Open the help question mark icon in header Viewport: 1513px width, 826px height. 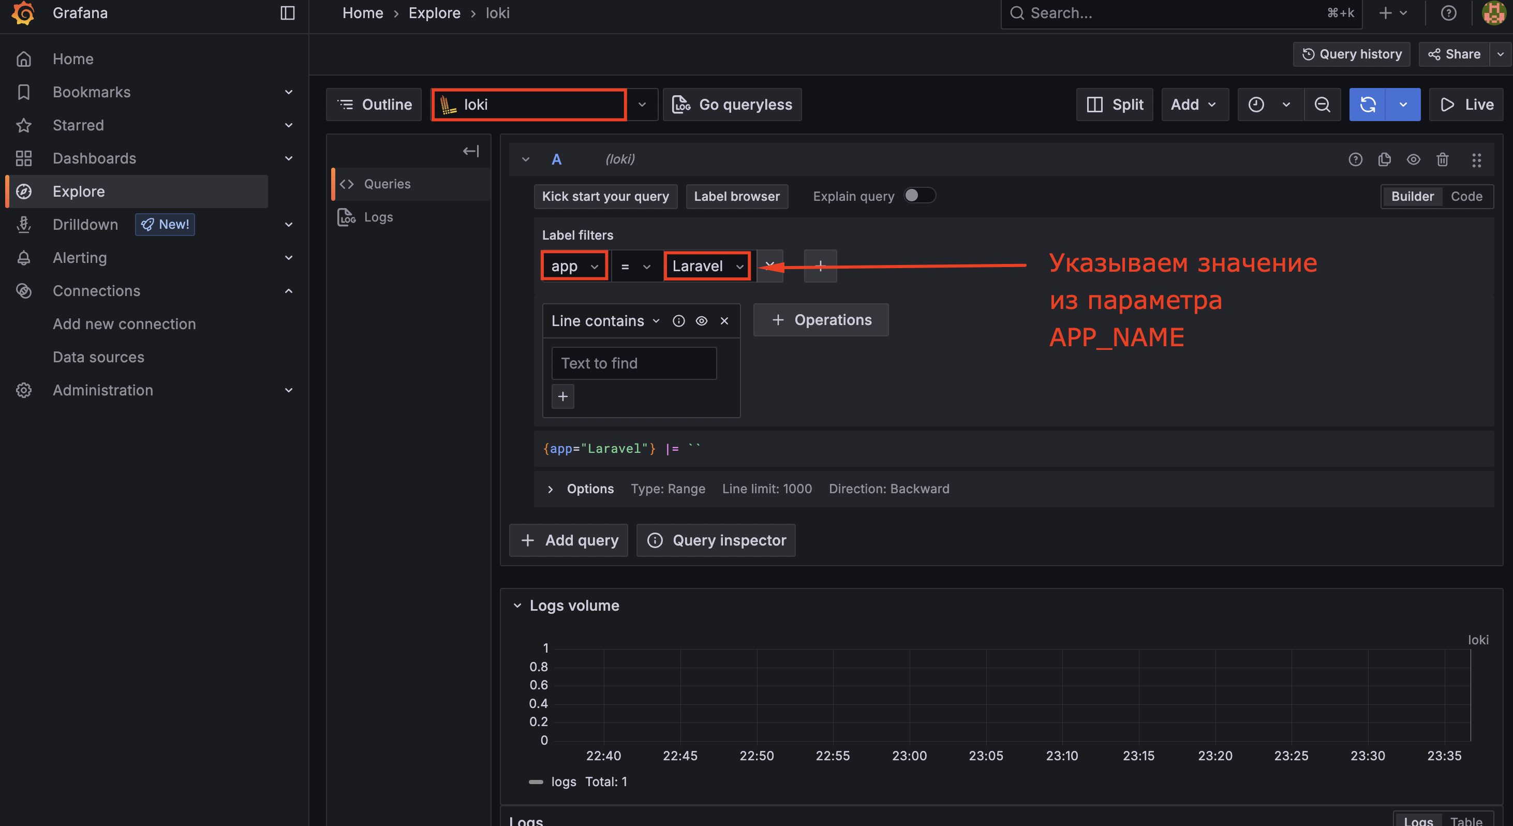[1448, 13]
